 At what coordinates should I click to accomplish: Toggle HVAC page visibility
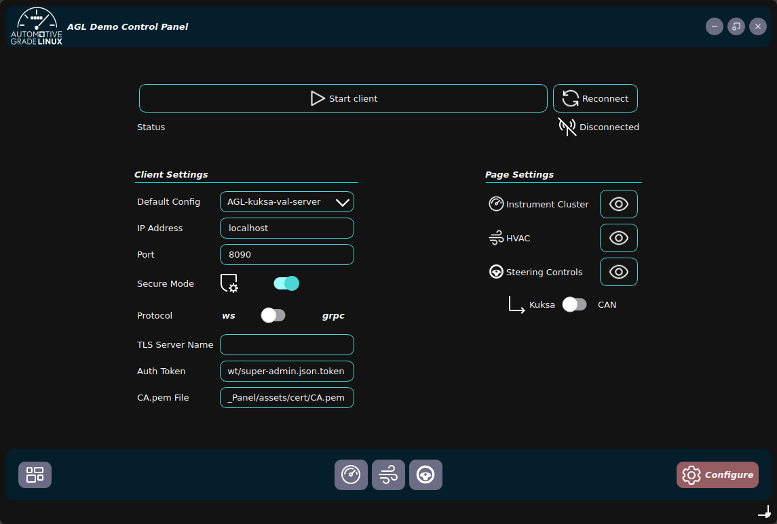click(618, 238)
